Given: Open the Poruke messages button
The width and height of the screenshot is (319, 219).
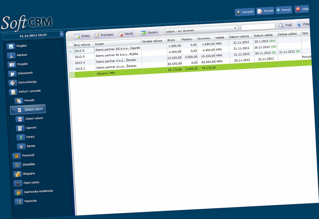Looking at the screenshot, I should pos(265,11).
